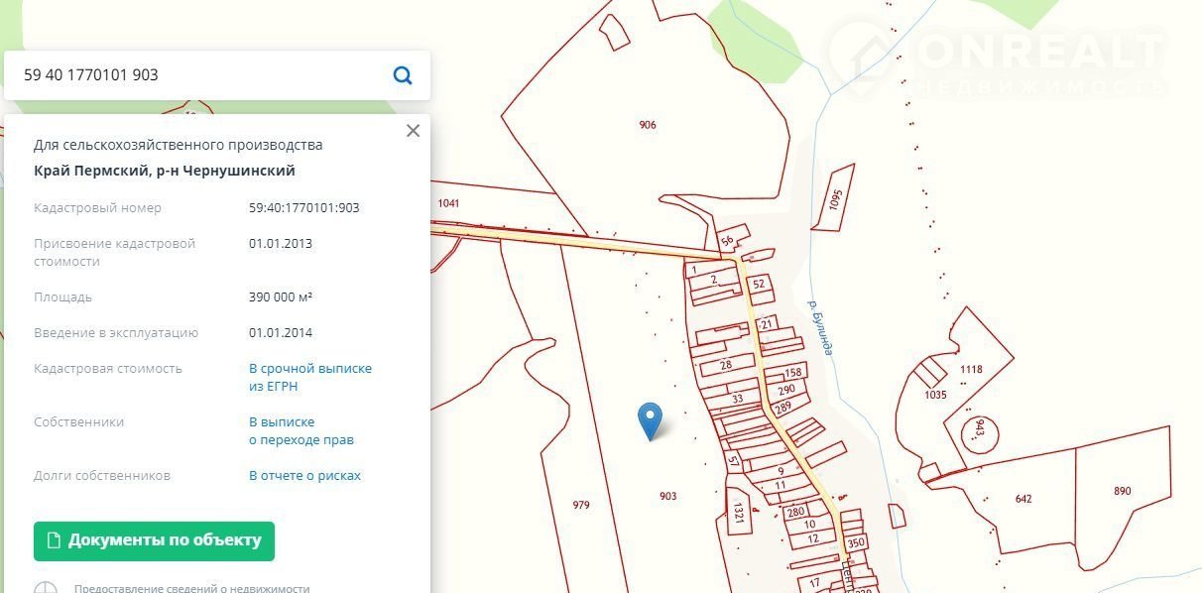Open 'В отчете о рисках' link
Image resolution: width=1202 pixels, height=593 pixels.
click(x=304, y=475)
